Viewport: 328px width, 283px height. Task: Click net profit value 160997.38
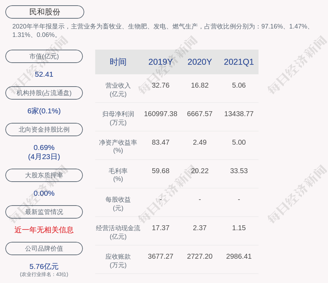161,114
